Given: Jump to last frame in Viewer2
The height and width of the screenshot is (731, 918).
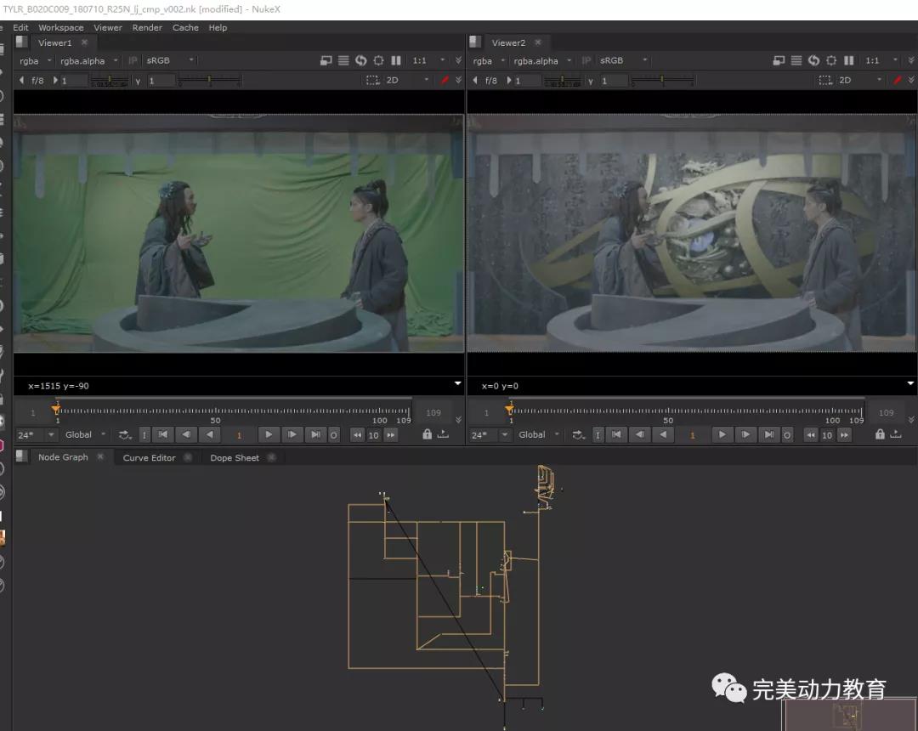Looking at the screenshot, I should tap(768, 435).
